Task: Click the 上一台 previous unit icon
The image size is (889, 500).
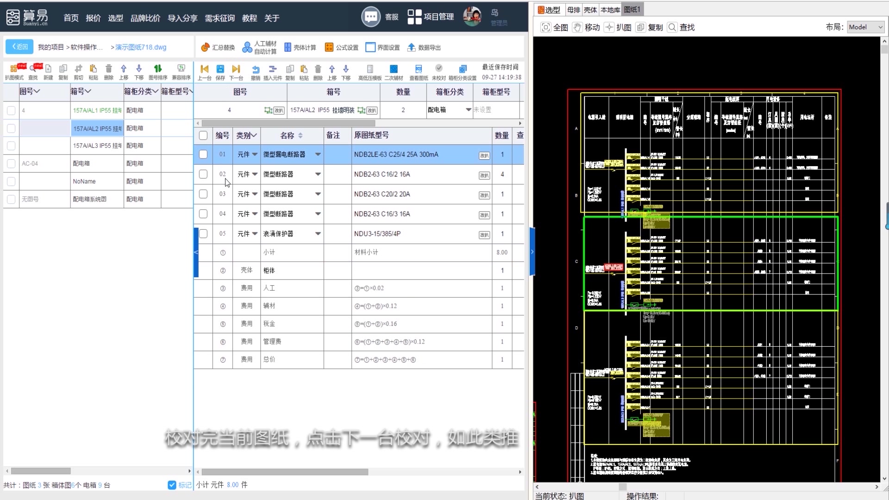Action: pos(204,69)
